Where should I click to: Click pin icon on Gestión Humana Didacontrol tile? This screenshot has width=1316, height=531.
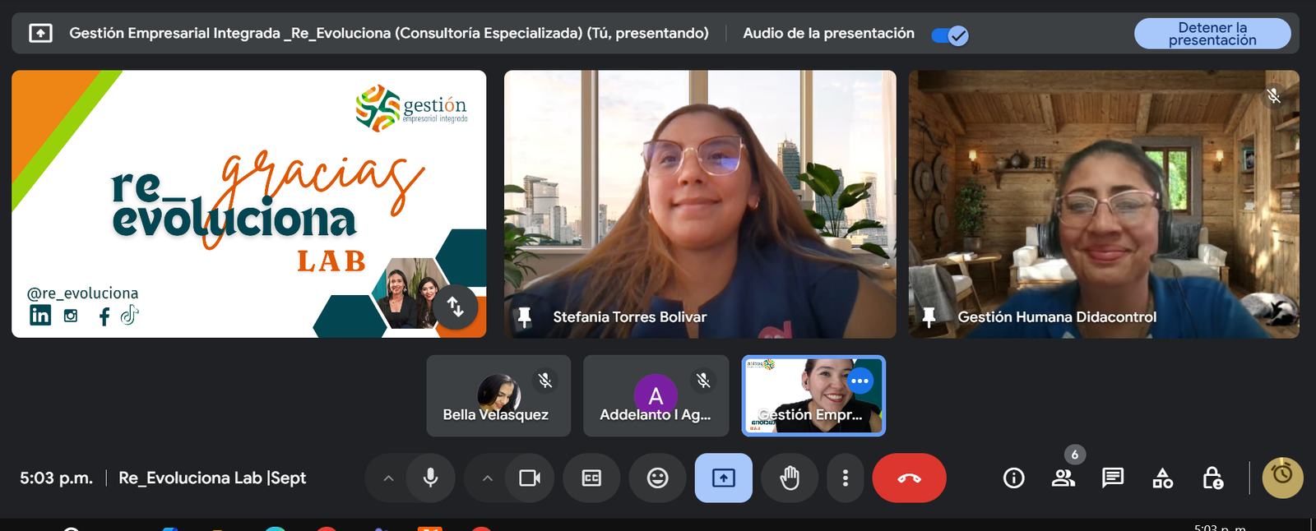tap(929, 317)
